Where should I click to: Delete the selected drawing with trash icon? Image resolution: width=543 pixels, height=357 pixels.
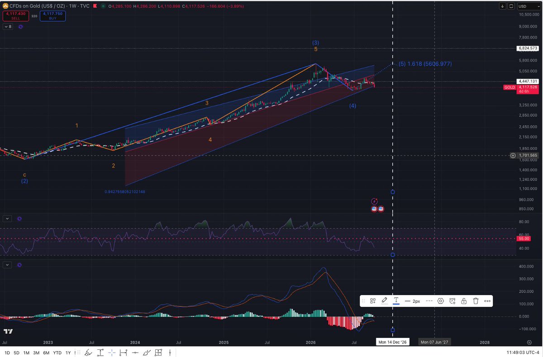(x=476, y=301)
